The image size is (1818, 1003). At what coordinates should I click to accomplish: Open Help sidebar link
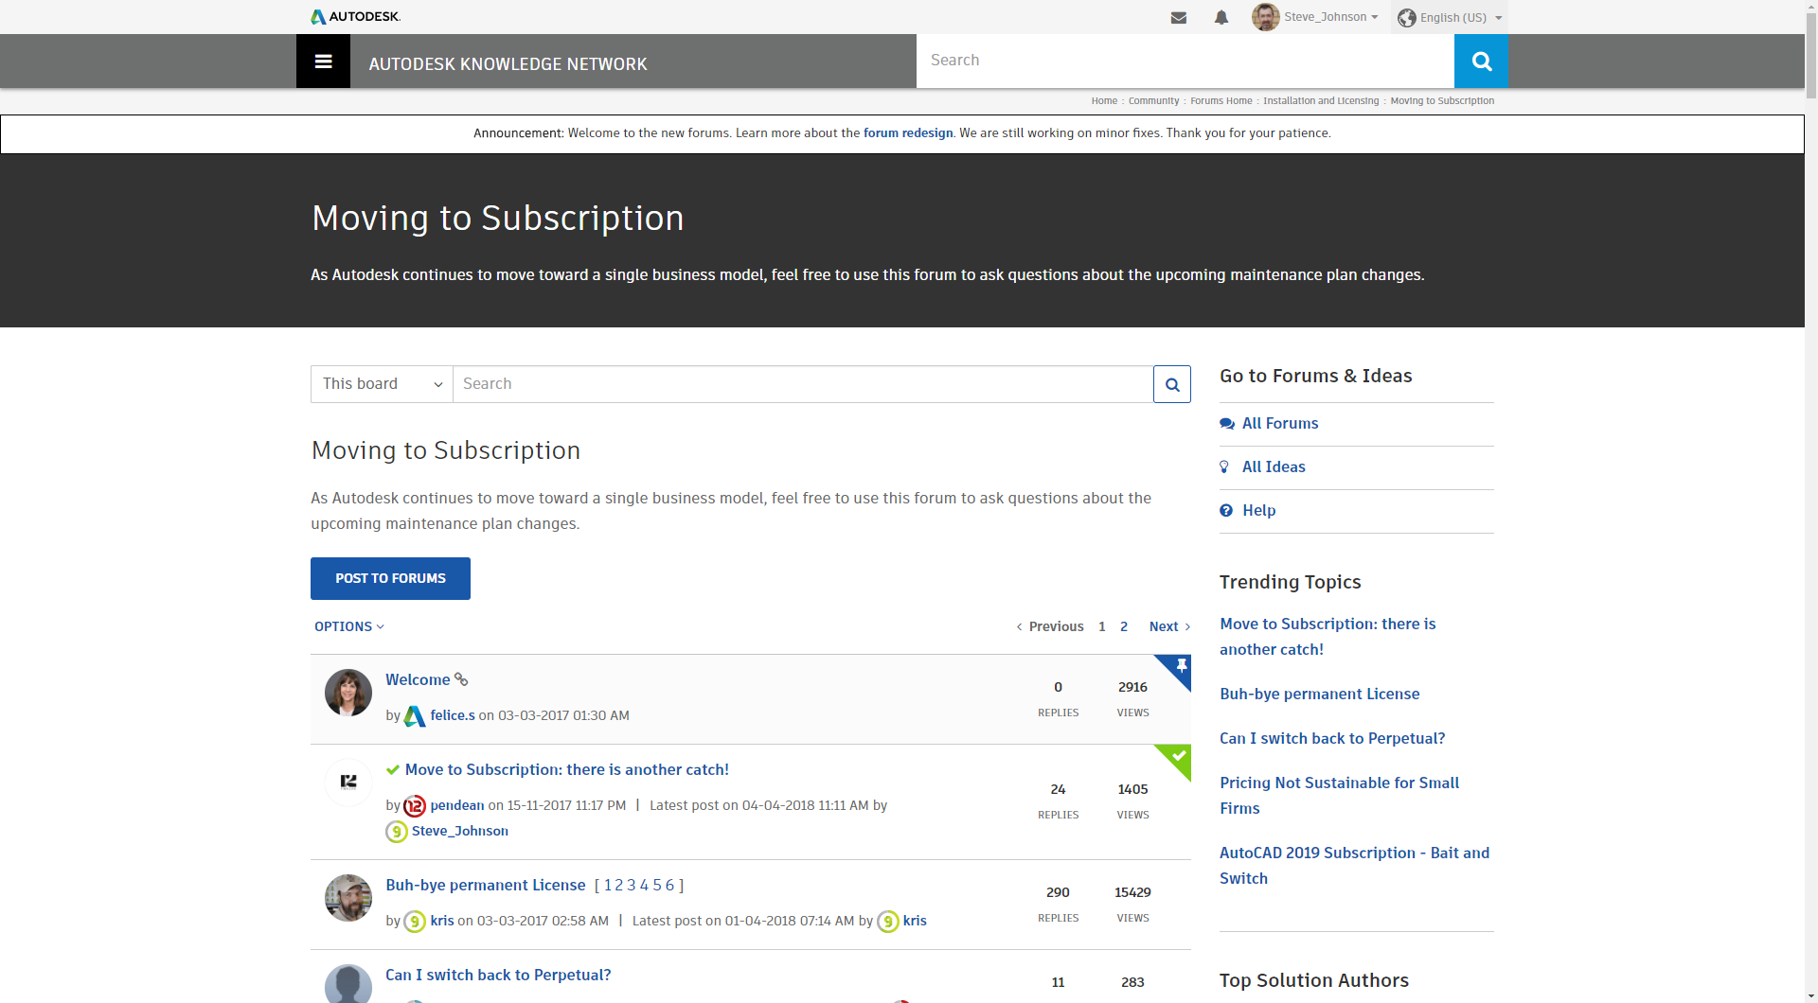(1259, 510)
